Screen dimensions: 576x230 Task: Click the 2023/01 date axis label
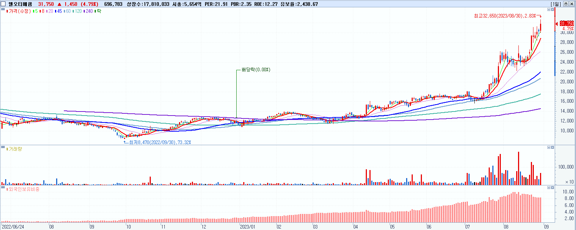[x=247, y=227]
